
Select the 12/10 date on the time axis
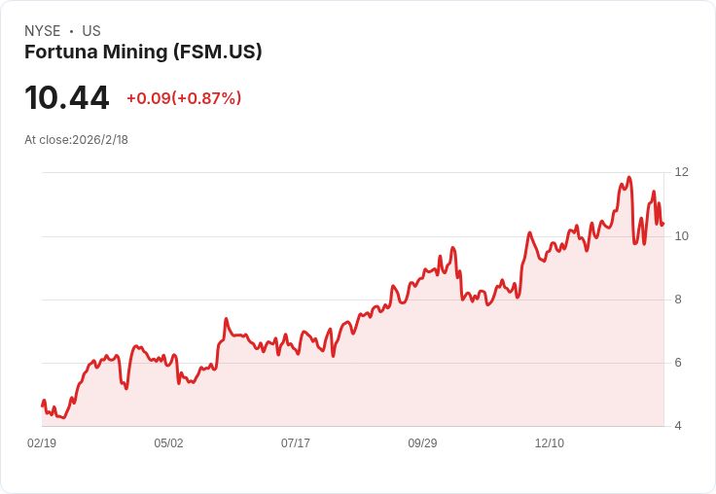click(x=550, y=443)
